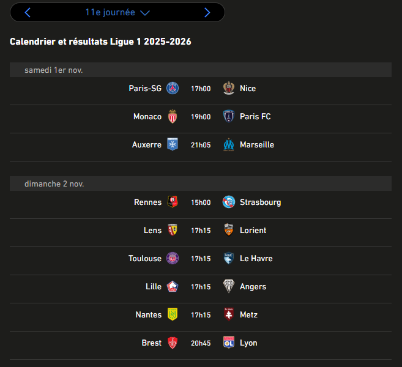Screen dimensions: 402x367
Task: Open the 11e journée matchday dropdown
Action: (117, 12)
